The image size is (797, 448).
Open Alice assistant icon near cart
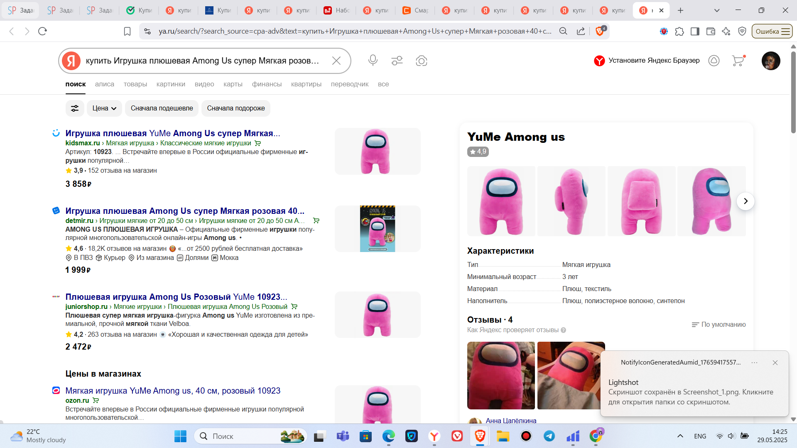pyautogui.click(x=714, y=61)
